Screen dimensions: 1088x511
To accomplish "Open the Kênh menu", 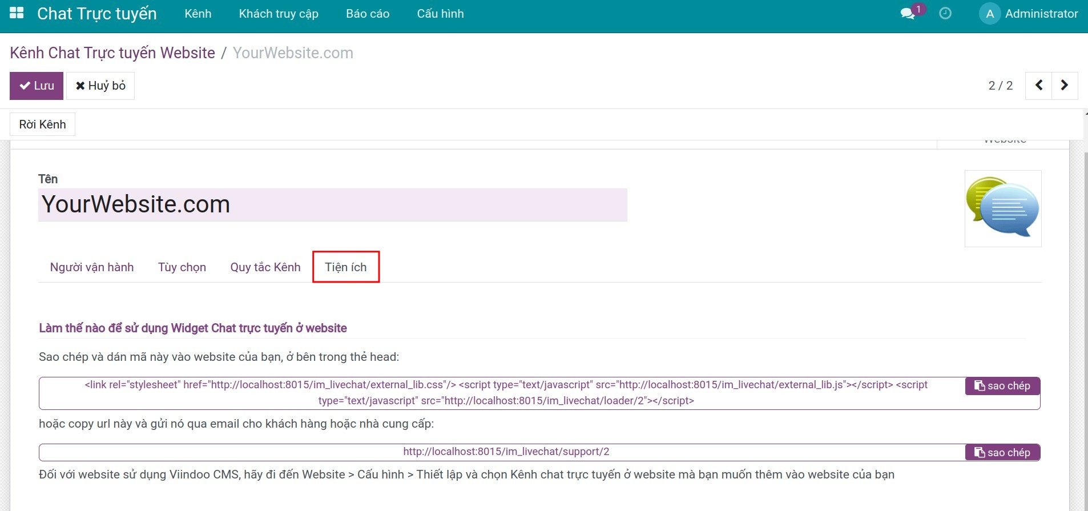I will [x=198, y=14].
